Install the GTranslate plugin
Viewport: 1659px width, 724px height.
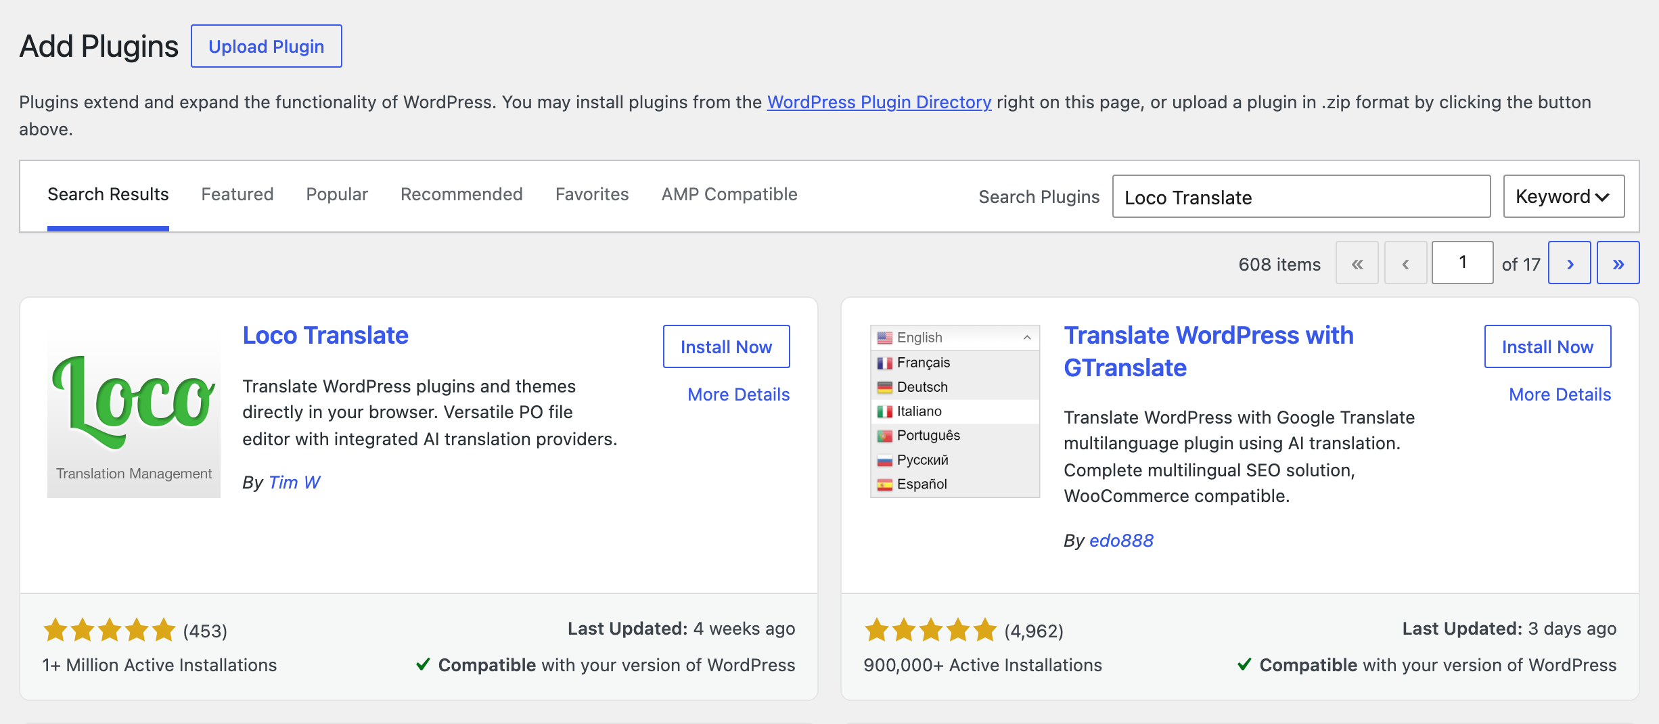tap(1547, 346)
